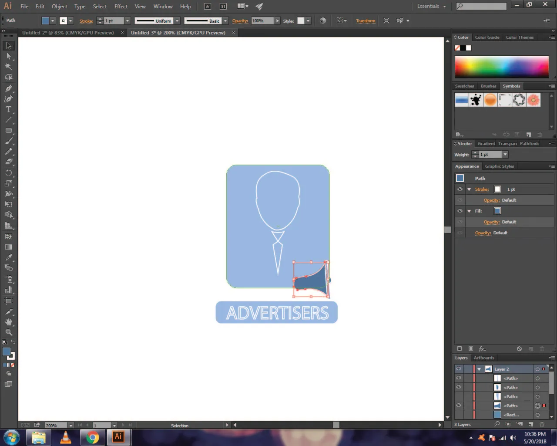
Task: Open the Effect menu
Action: (121, 7)
